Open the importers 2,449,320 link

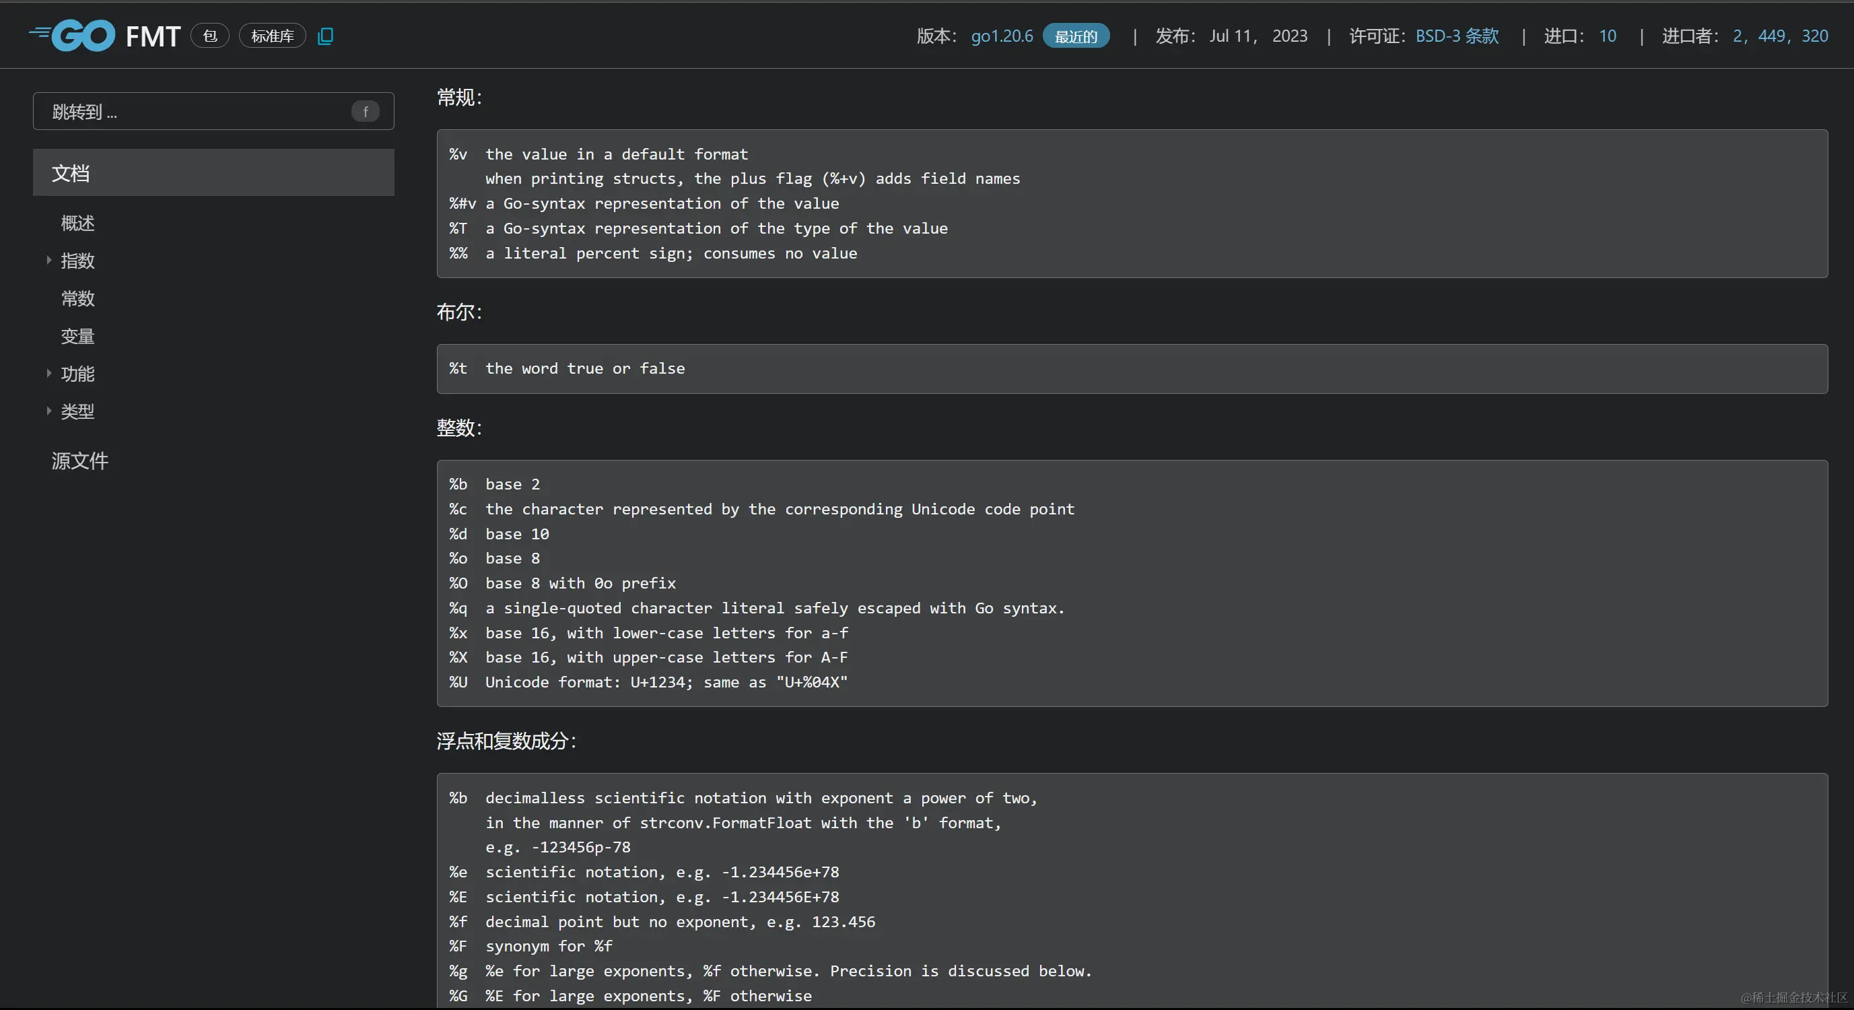[x=1780, y=36]
